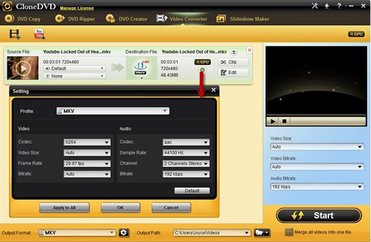
Task: Open output format settings gear at bottom
Action: pyautogui.click(x=123, y=232)
